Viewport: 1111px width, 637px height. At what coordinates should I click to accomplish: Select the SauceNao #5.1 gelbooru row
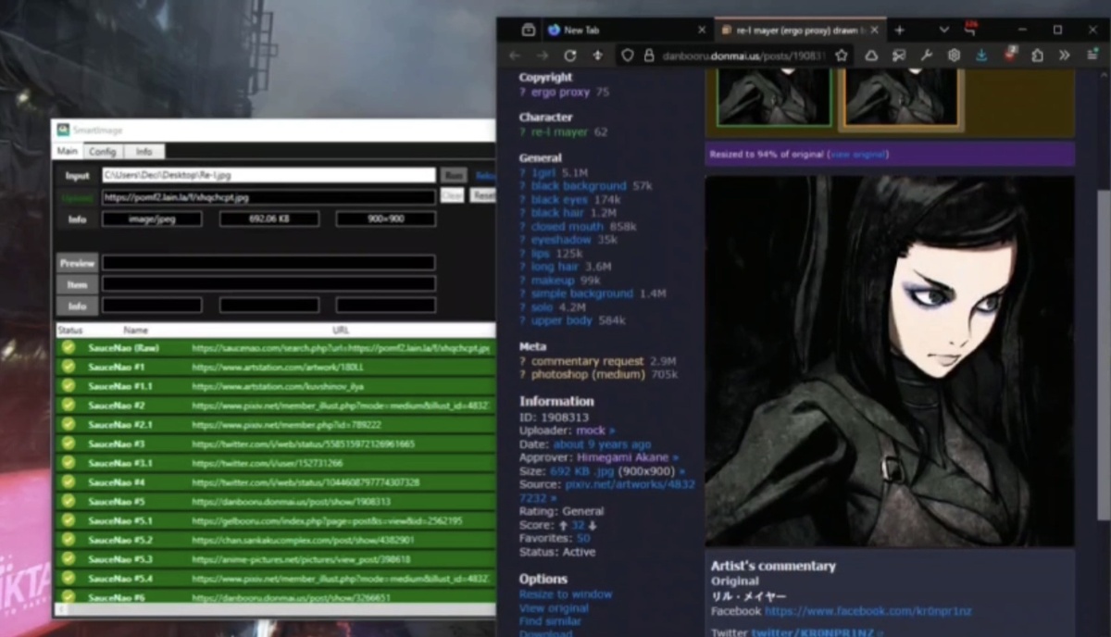275,520
